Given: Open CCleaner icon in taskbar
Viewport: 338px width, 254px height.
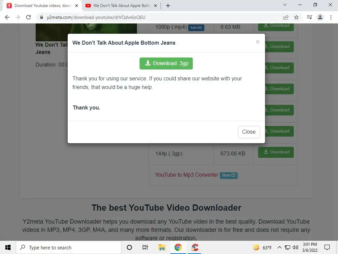Looking at the screenshot, I should pyautogui.click(x=195, y=247).
